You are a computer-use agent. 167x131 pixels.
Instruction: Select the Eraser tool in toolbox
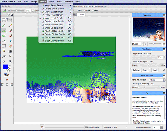pyautogui.click(x=4, y=41)
